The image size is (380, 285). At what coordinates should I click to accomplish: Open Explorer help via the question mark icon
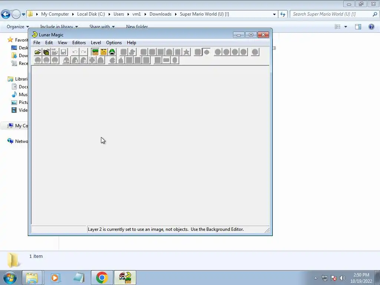pos(371,27)
